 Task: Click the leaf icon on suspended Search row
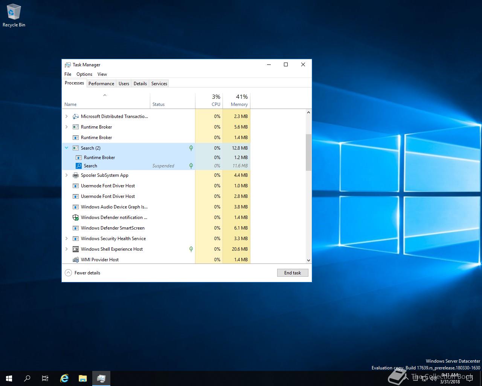point(191,166)
